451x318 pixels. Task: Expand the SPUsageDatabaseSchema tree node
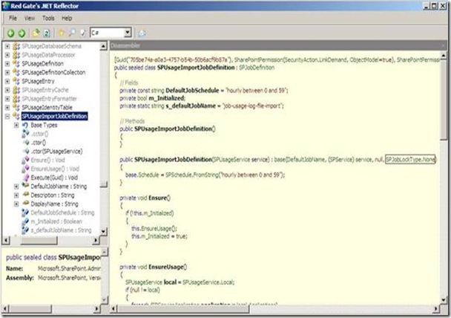(x=7, y=46)
